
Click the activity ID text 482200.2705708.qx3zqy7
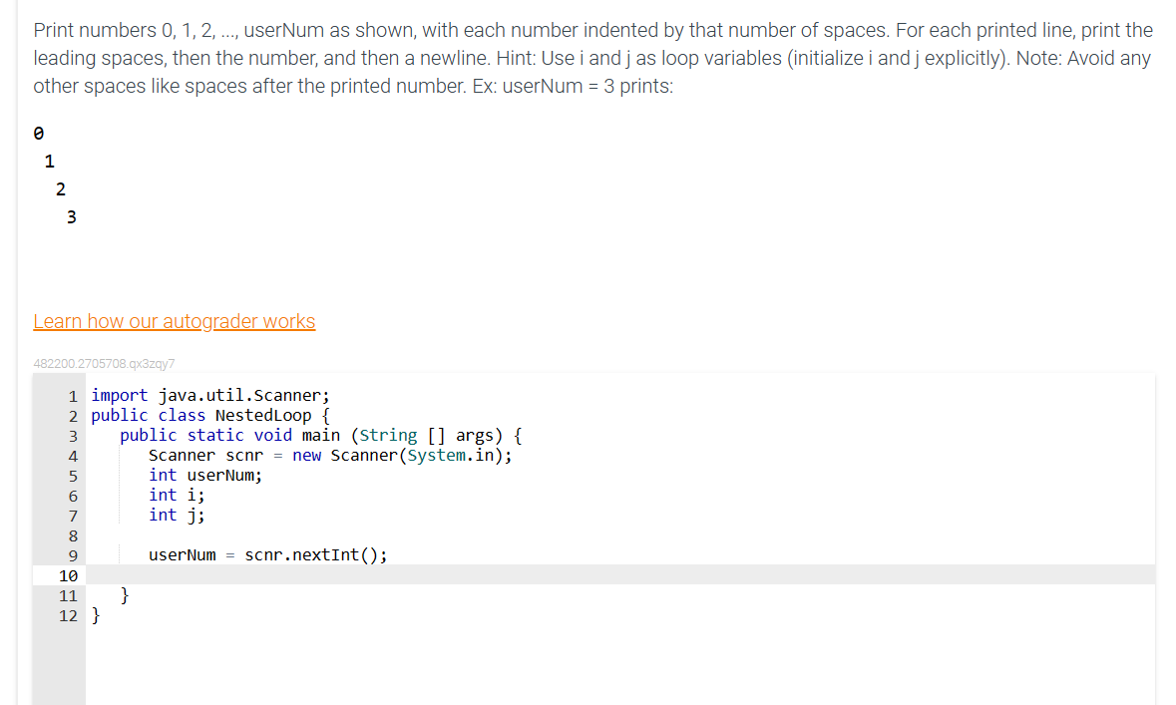click(105, 364)
